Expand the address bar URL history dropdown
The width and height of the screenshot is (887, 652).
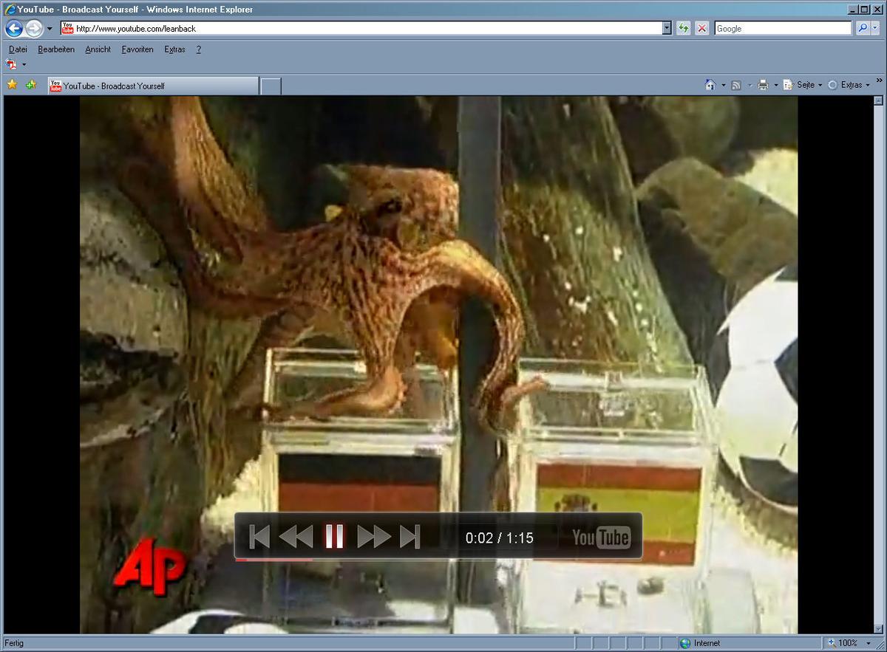[x=667, y=28]
